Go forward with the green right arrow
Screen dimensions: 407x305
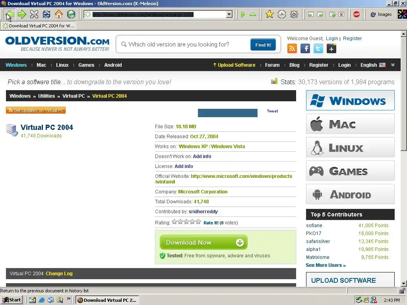[22, 14]
